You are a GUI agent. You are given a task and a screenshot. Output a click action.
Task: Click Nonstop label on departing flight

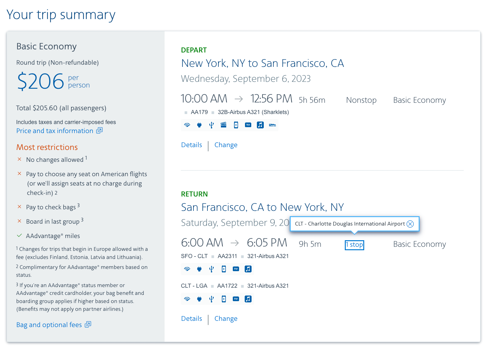[361, 100]
